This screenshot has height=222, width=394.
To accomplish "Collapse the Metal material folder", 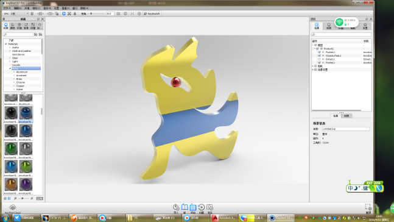I will click(10, 68).
